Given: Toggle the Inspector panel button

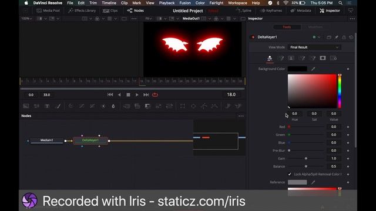Looking at the screenshot, I should (x=330, y=11).
